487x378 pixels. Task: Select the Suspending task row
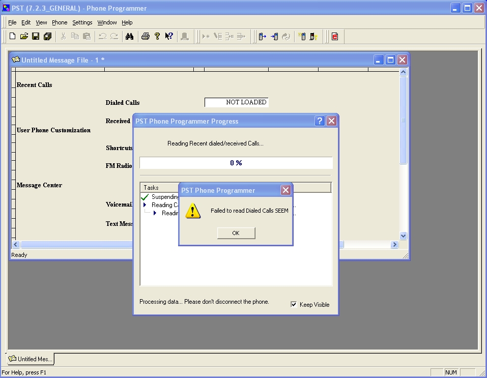160,197
